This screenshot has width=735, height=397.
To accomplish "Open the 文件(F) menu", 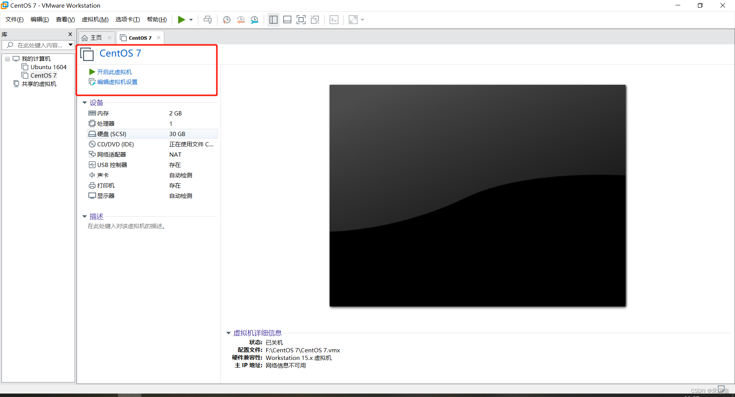I will coord(15,19).
